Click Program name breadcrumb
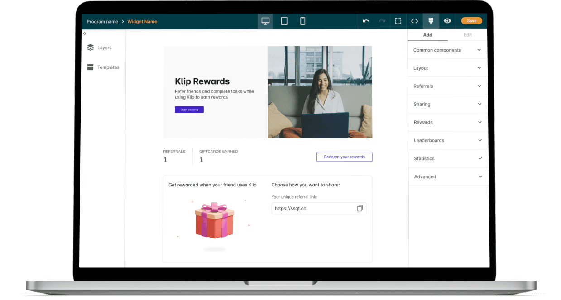 102,21
